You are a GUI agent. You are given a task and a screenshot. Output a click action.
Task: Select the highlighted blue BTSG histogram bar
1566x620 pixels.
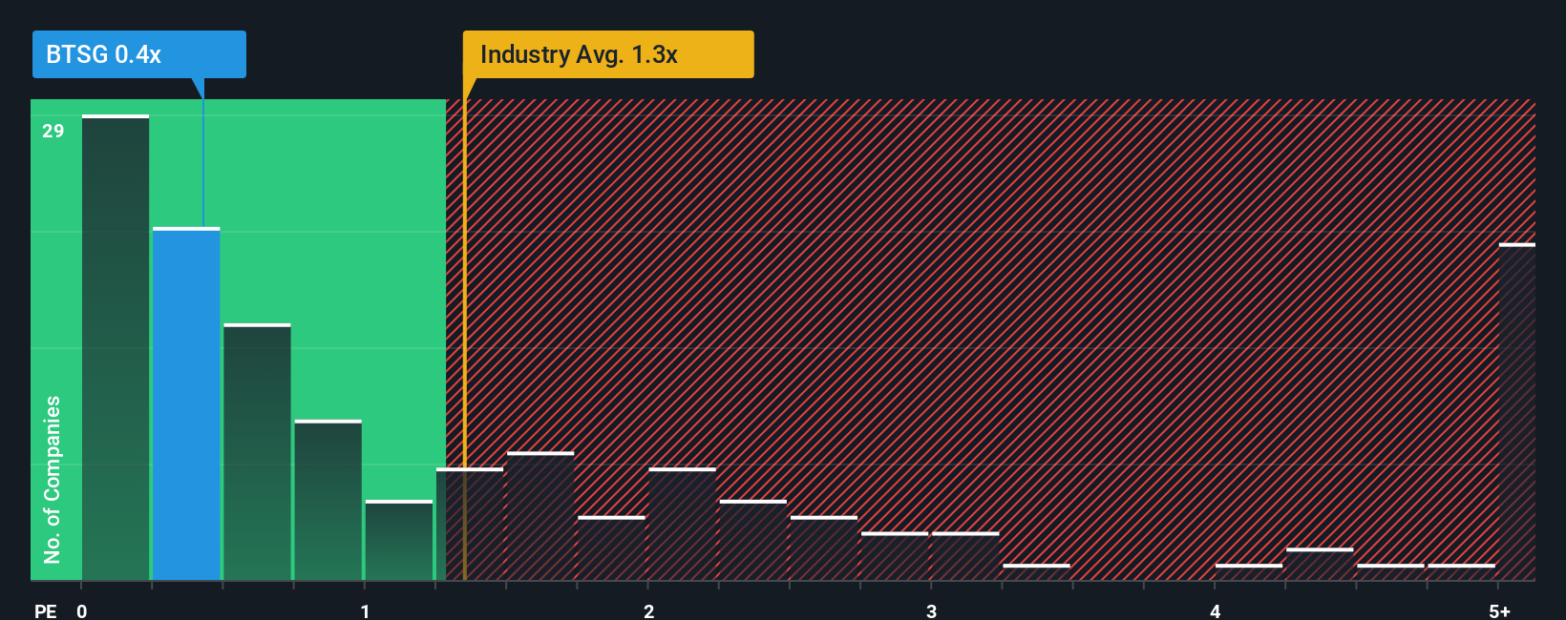coord(186,403)
